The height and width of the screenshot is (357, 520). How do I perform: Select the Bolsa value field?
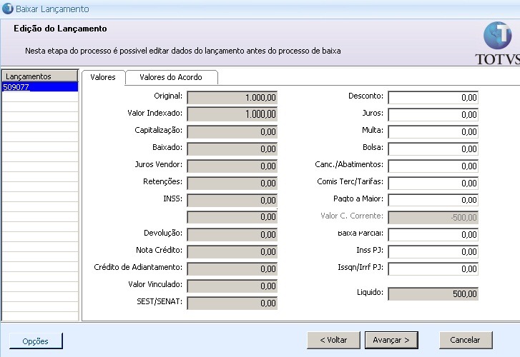(433, 149)
